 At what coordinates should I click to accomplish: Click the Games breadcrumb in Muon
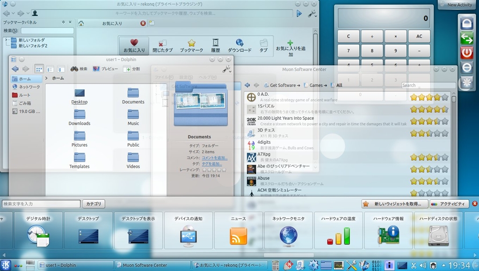pyautogui.click(x=316, y=85)
